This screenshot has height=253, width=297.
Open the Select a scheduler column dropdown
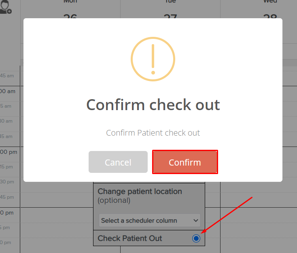click(149, 220)
